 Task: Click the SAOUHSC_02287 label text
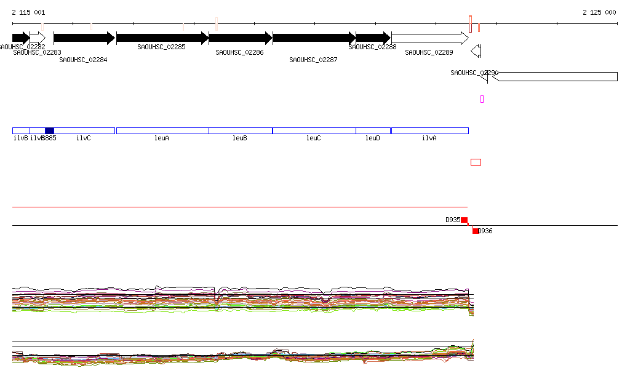coord(313,60)
